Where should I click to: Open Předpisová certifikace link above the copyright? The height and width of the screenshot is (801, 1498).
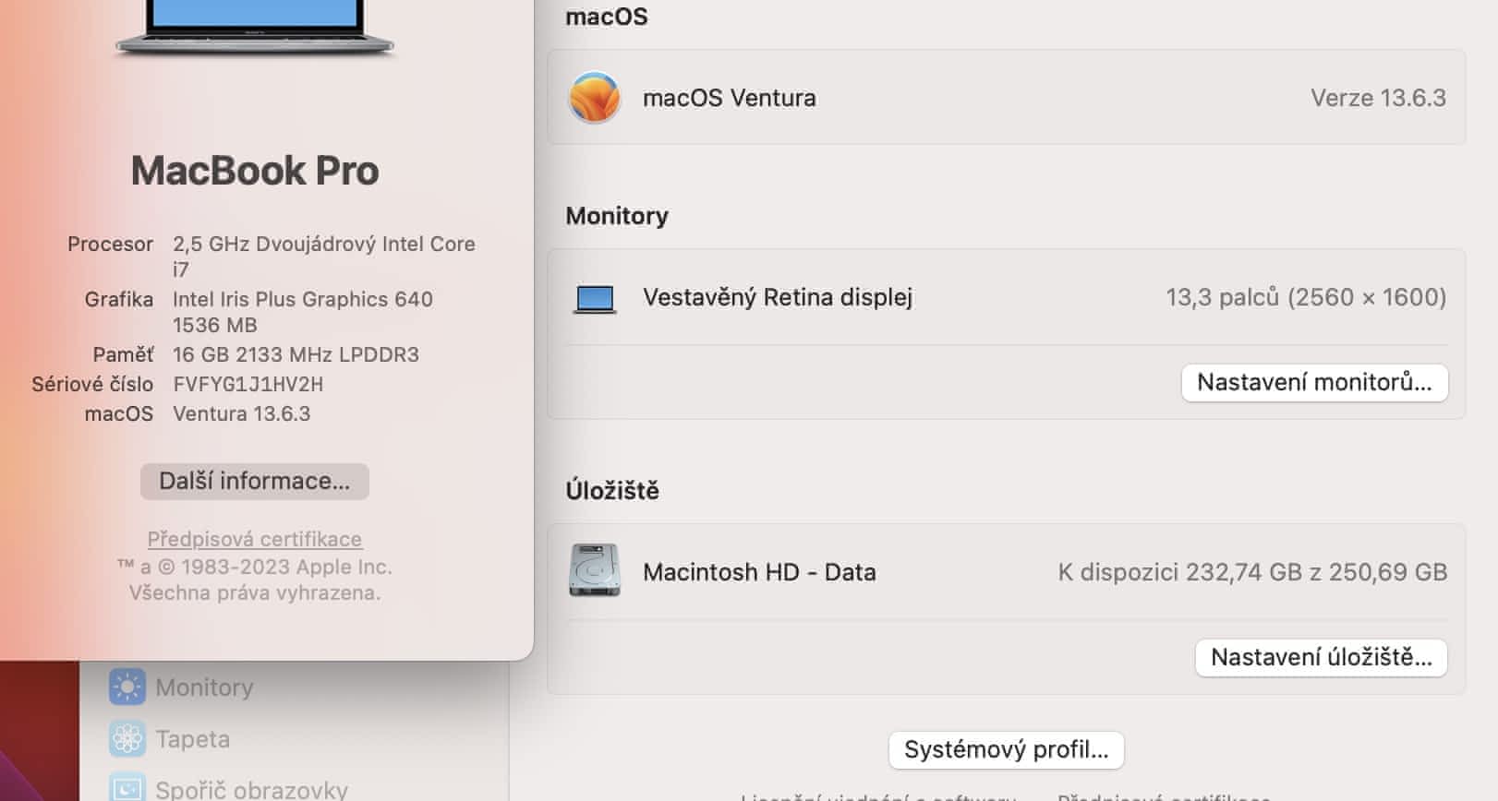tap(255, 539)
